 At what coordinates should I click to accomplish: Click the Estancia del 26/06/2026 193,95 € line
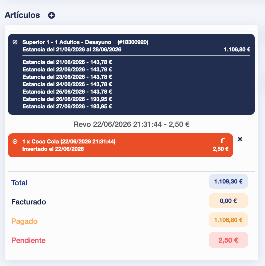67,99
